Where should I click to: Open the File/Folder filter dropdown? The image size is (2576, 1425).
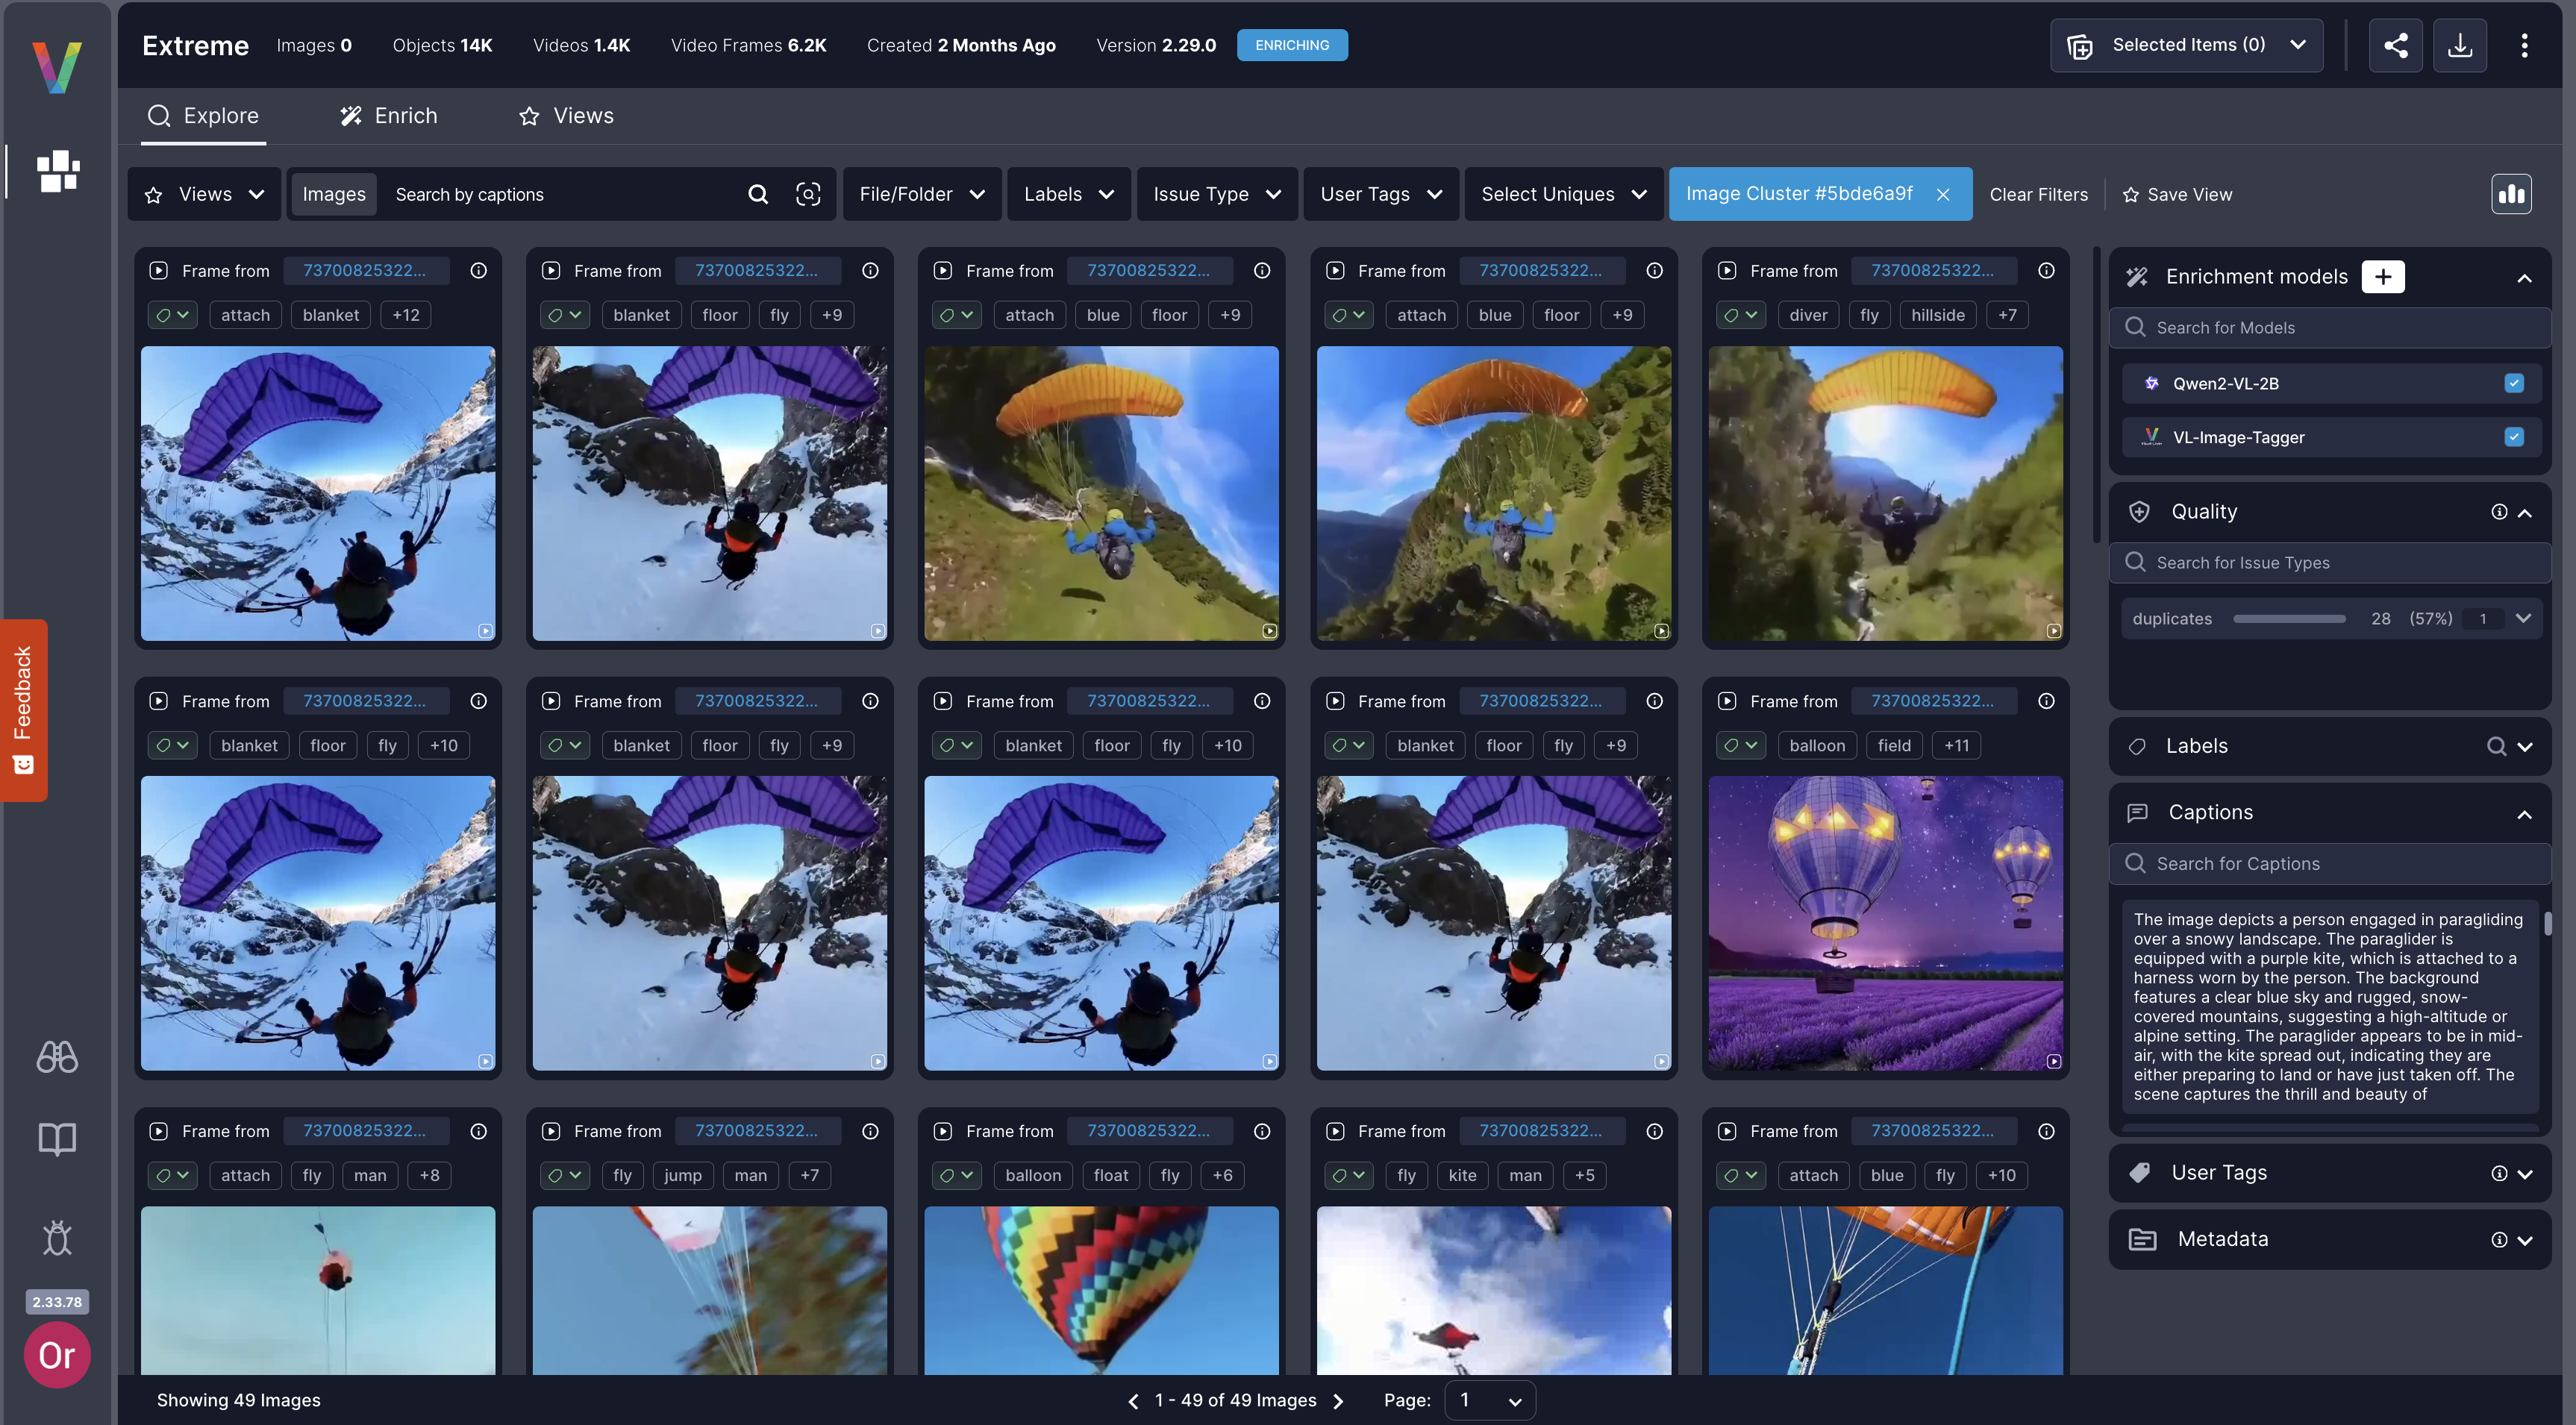point(922,194)
